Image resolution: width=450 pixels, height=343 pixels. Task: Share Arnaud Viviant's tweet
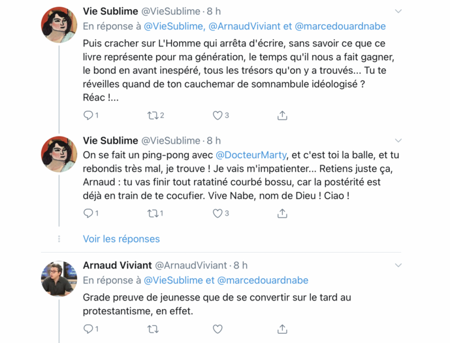[282, 329]
